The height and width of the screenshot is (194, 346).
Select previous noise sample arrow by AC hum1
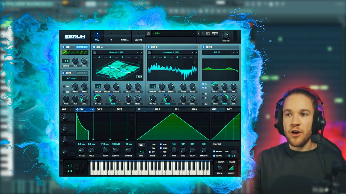[83, 78]
